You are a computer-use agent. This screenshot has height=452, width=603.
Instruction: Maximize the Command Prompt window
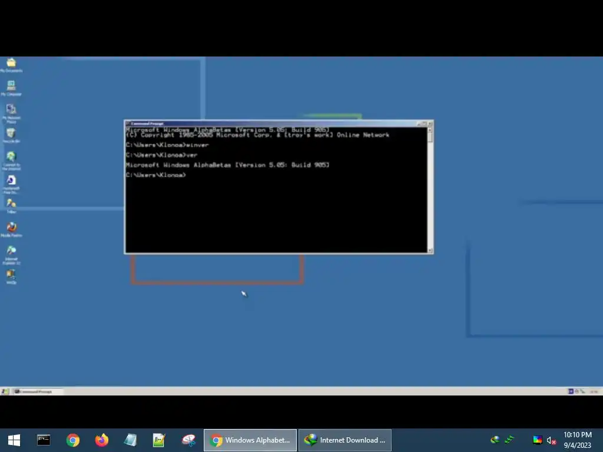click(x=425, y=124)
